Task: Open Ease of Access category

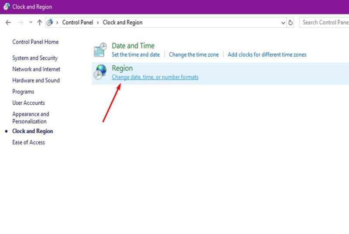Action: tap(29, 142)
